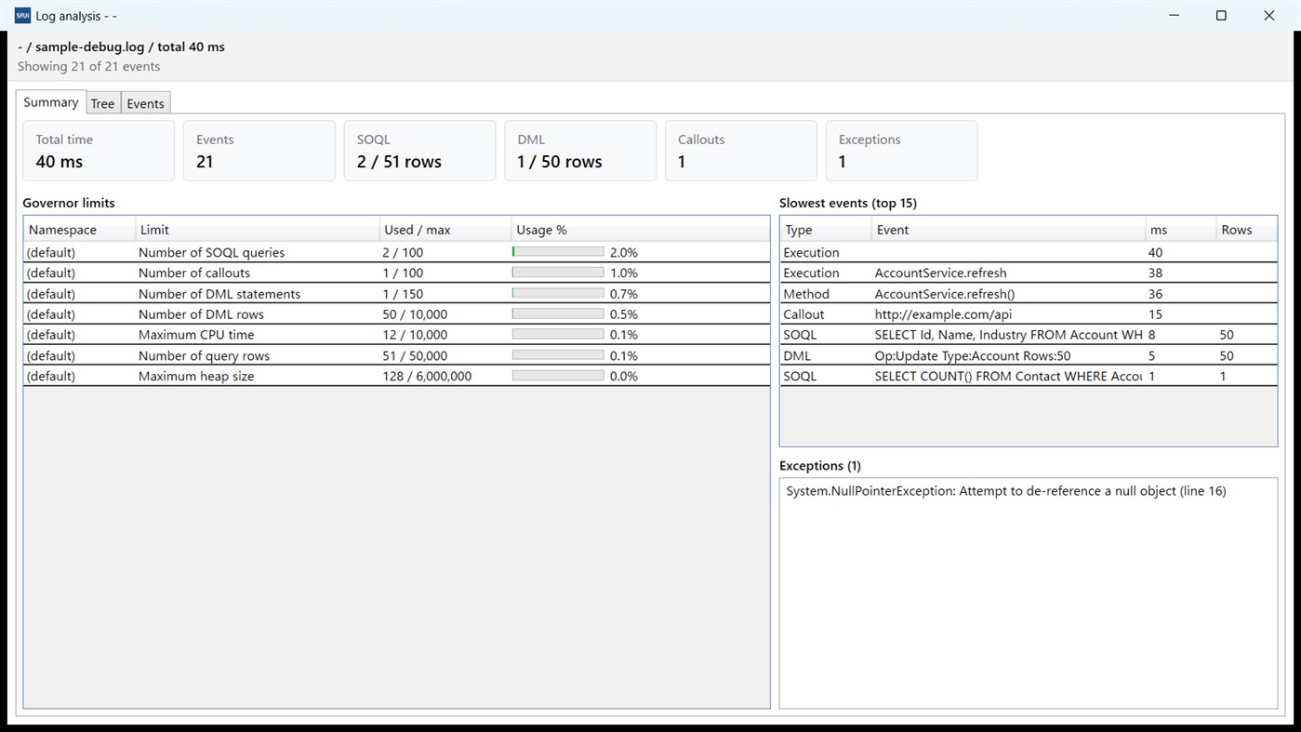Image resolution: width=1301 pixels, height=732 pixels.
Task: Minimize the Log analysis window
Action: click(1175, 16)
